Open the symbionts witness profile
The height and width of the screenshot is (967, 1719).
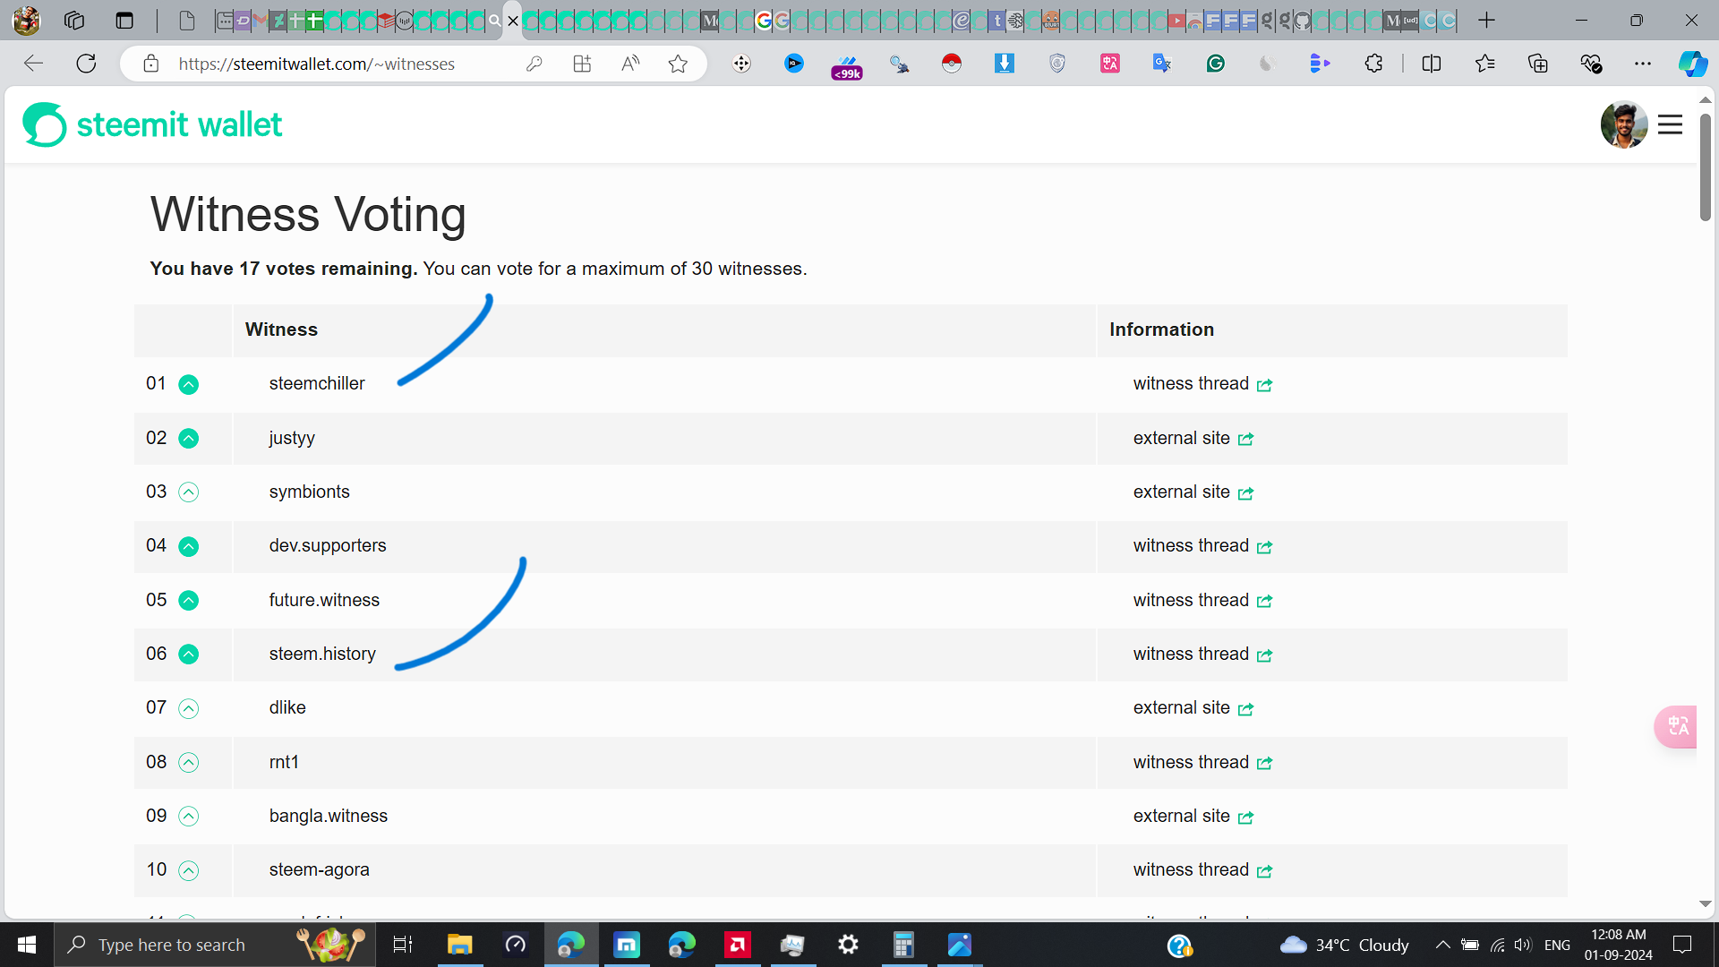coord(309,492)
